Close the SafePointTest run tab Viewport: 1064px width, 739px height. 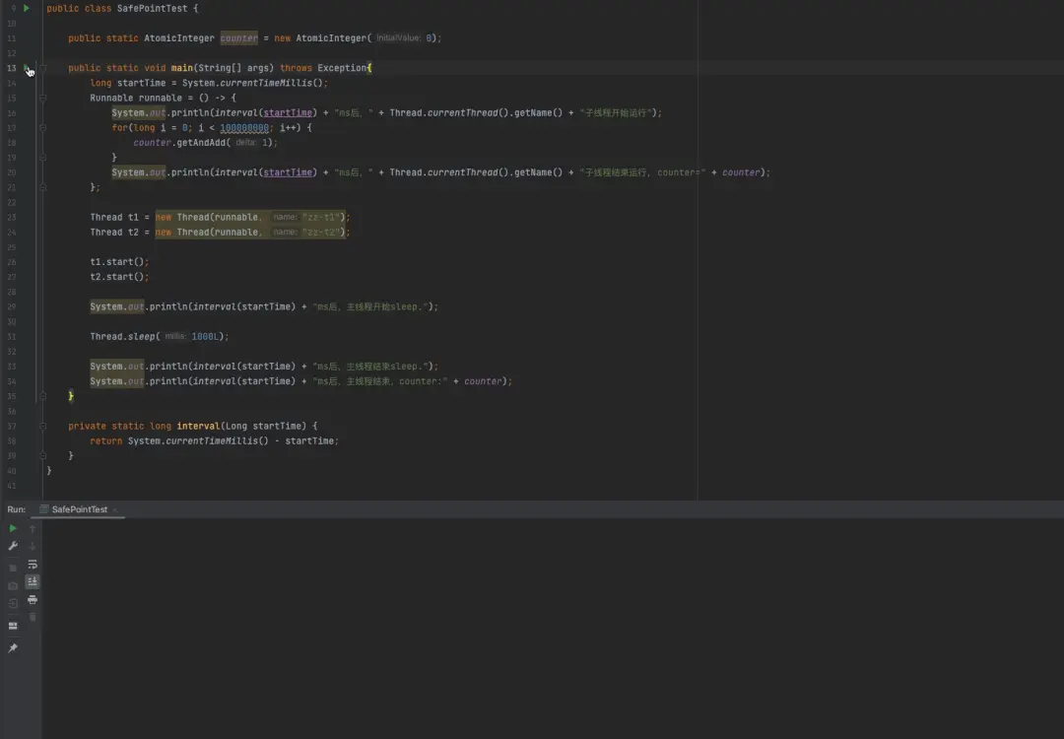[x=116, y=510]
